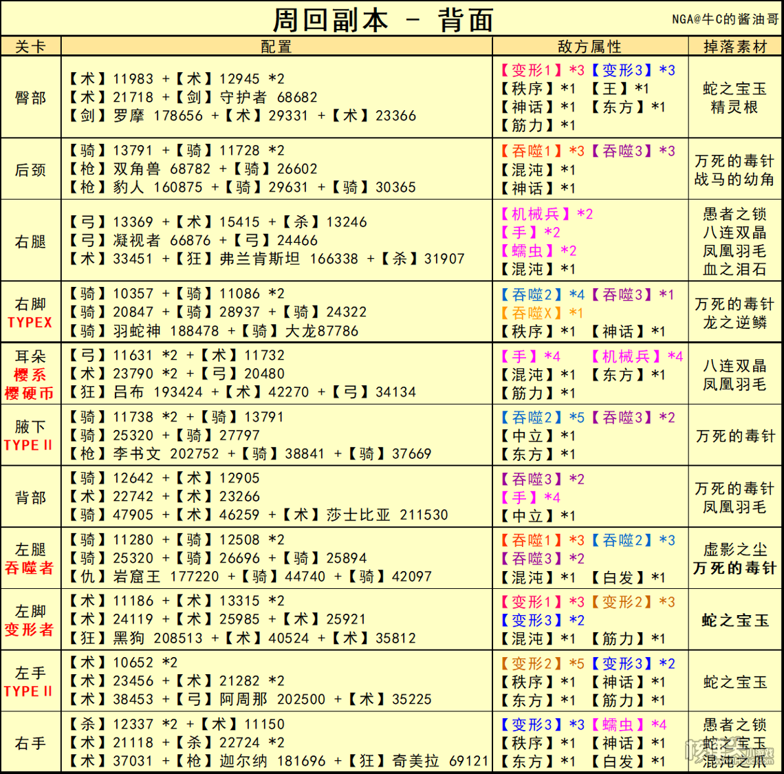Screen dimensions: 784x774
Task: Click 奇美拉 69121 entry
Action: point(440,761)
